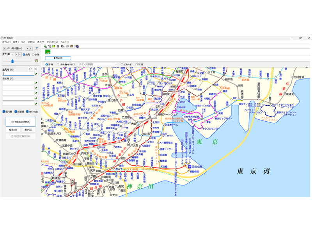This screenshot has height=234, width=312.
Task: Open the リビング倶楽部 dropdown
Action: pos(97,64)
